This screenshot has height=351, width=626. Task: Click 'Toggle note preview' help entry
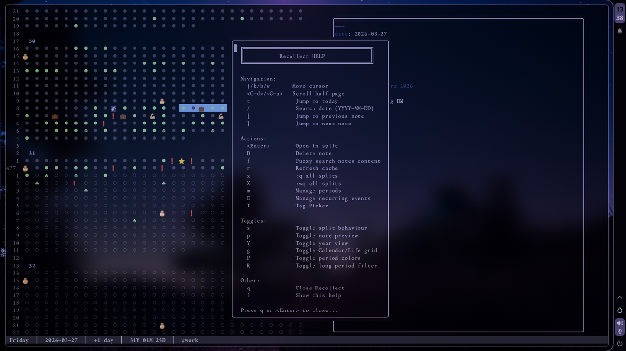327,236
